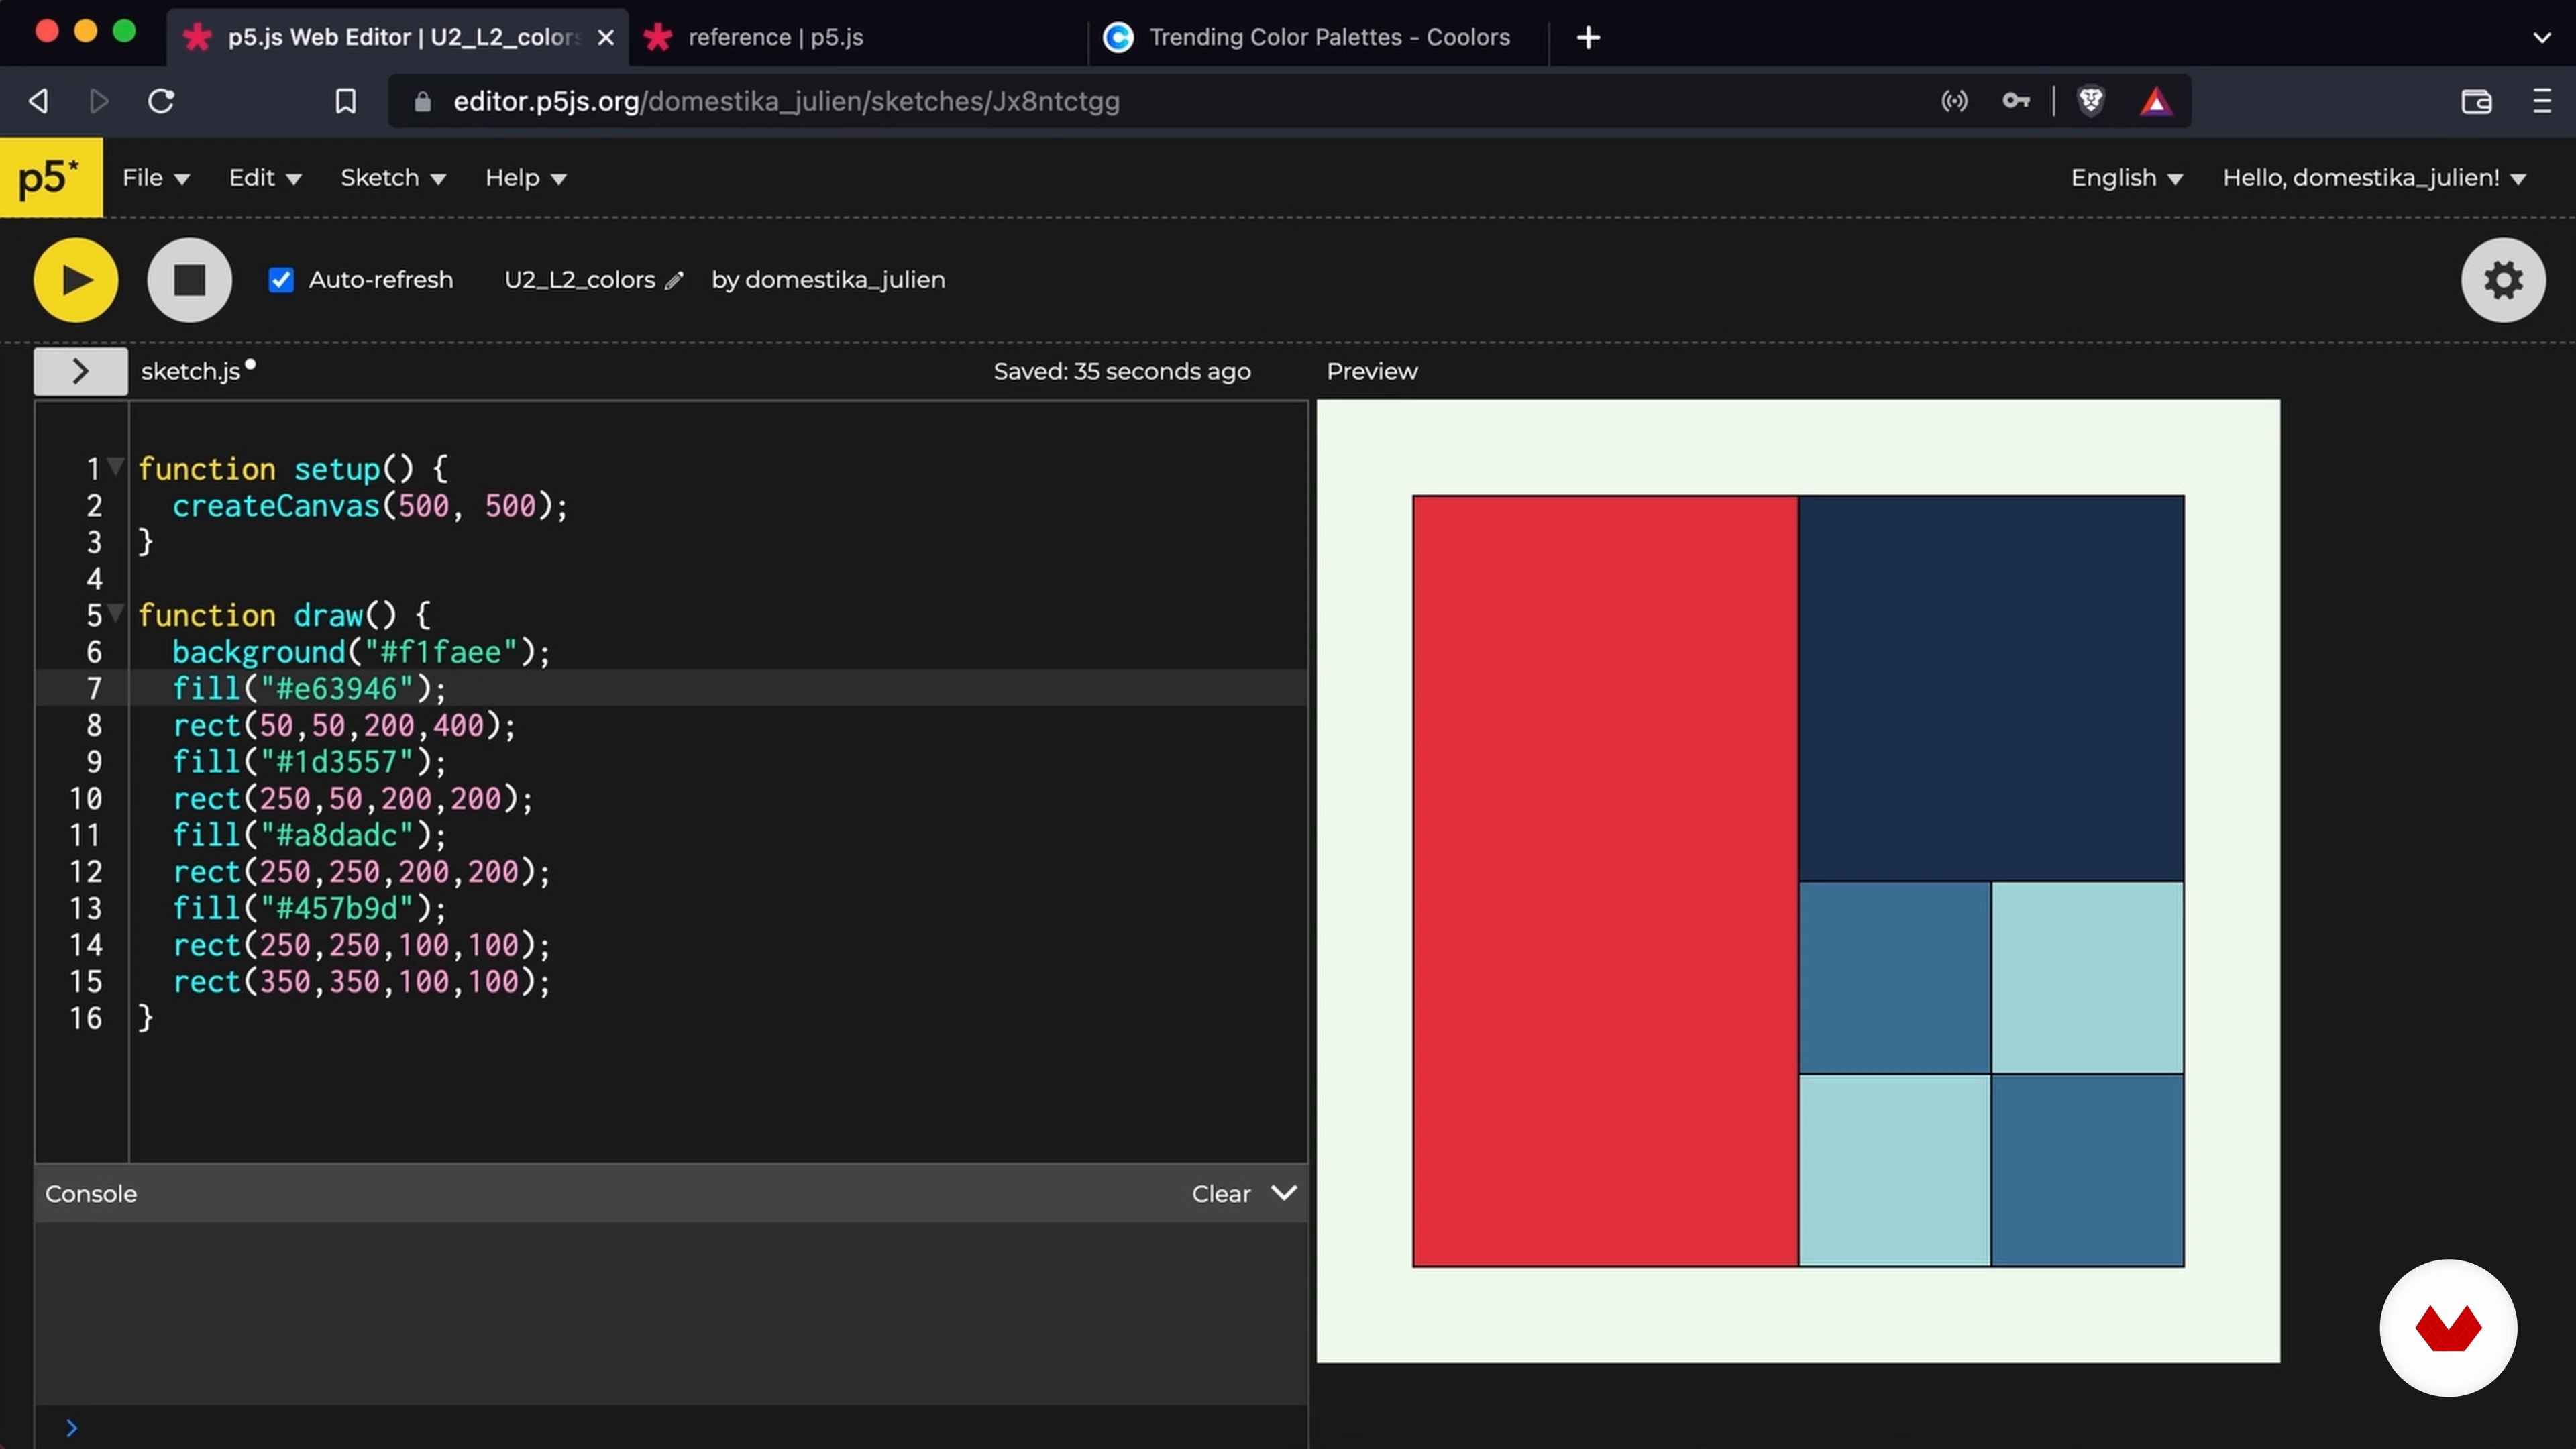Click code line fill("#a8dadc");
This screenshot has width=2576, height=1449.
pyautogui.click(x=309, y=835)
